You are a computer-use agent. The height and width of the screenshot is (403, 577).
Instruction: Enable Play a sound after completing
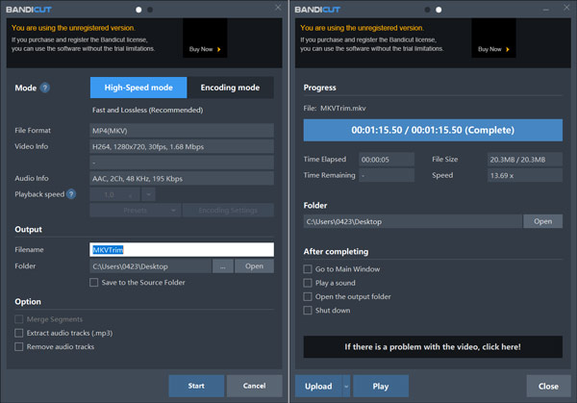[x=308, y=283]
